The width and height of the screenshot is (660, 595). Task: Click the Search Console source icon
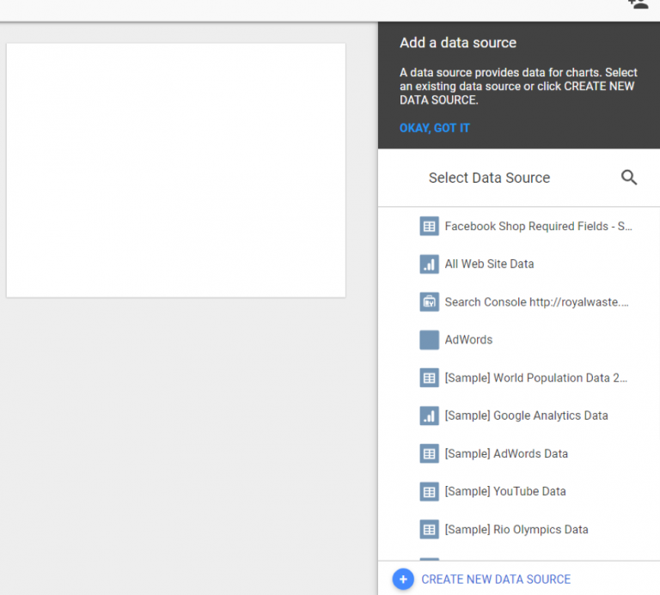(x=429, y=302)
